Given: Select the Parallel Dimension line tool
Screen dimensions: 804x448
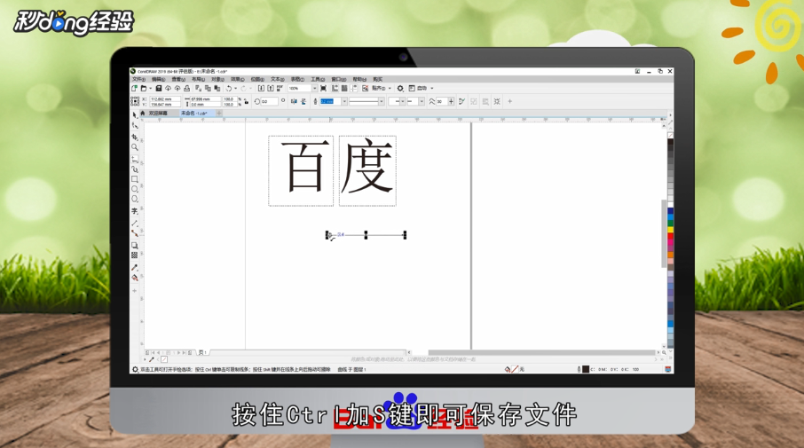Looking at the screenshot, I should click(x=135, y=224).
